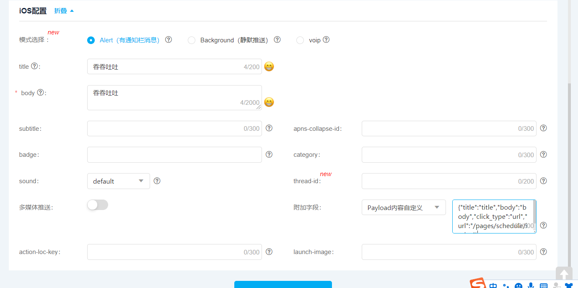This screenshot has width=578, height=288.
Task: Open Sogou voice input microphone
Action: [531, 285]
